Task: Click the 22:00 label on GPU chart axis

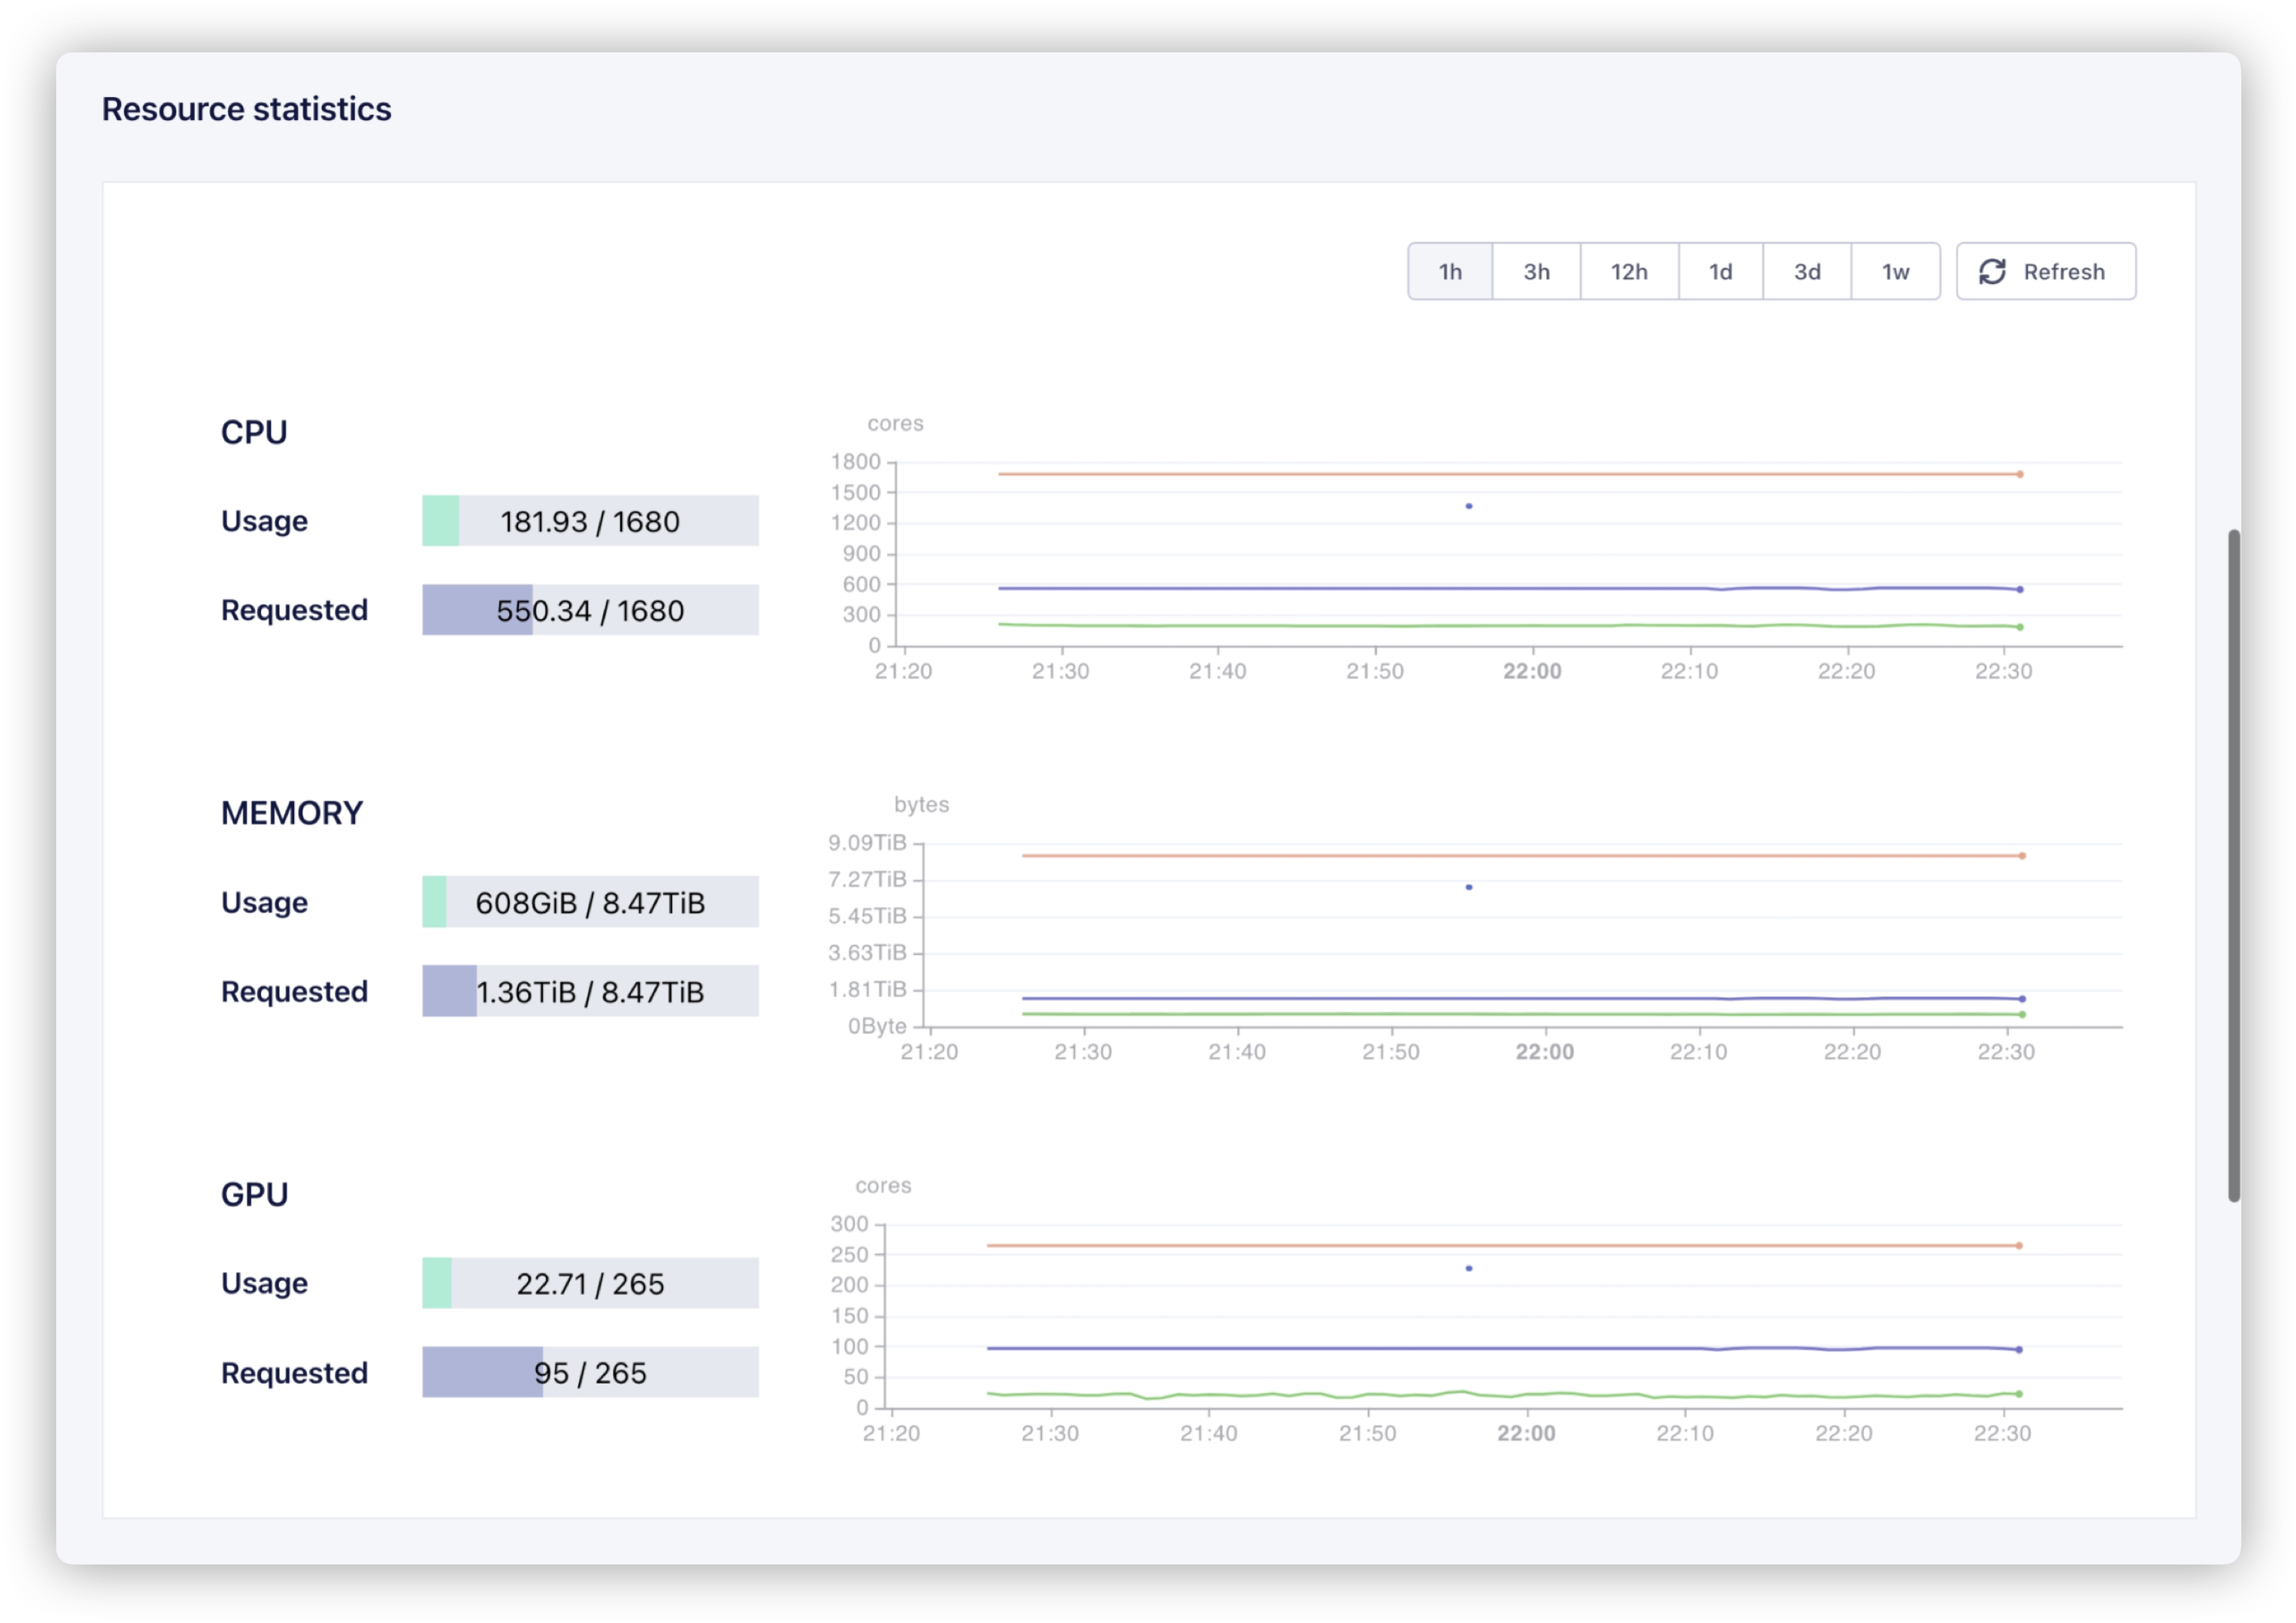Action: click(1526, 1433)
